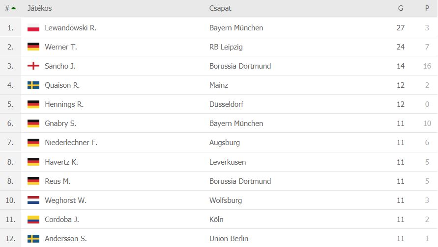
Task: Open the RB Leipzig team link
Action: (x=226, y=47)
